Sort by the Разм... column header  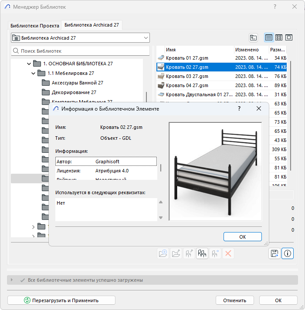(278, 50)
